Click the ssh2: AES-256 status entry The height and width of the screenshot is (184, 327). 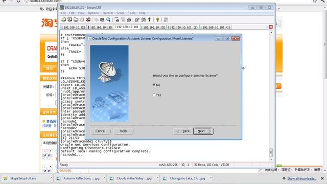click(x=168, y=165)
